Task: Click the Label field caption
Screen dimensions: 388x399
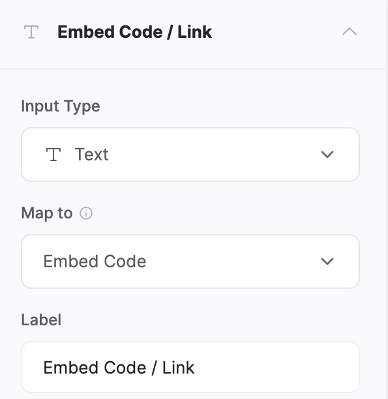Action: point(41,320)
